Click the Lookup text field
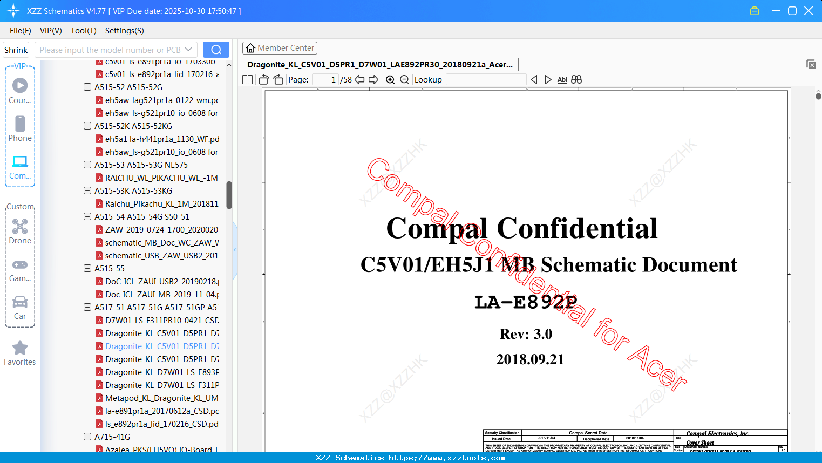Image resolution: width=822 pixels, height=463 pixels. (x=486, y=80)
